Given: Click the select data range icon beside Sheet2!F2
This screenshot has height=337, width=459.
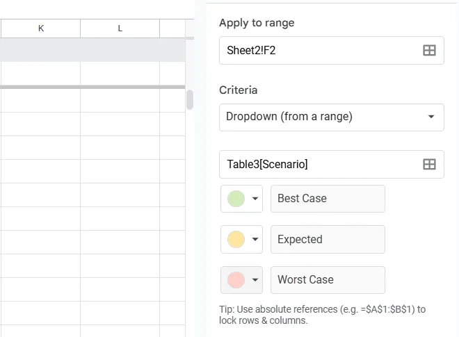Looking at the screenshot, I should coord(429,50).
